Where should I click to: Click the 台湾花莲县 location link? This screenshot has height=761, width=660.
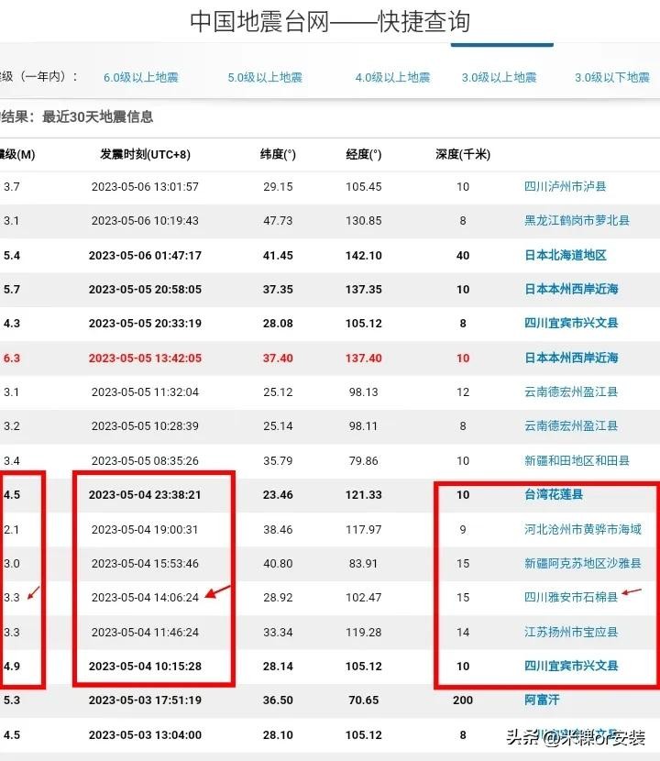tap(554, 495)
